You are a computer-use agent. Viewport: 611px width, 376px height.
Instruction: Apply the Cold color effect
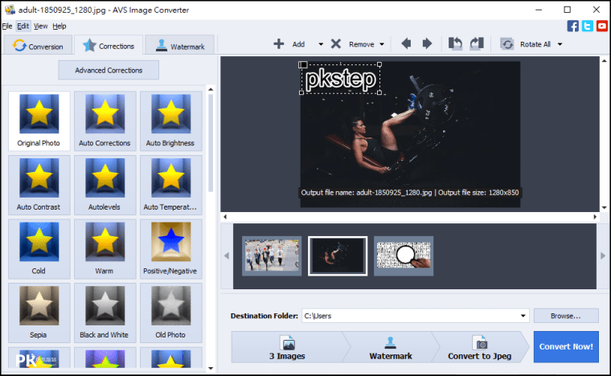pyautogui.click(x=39, y=249)
